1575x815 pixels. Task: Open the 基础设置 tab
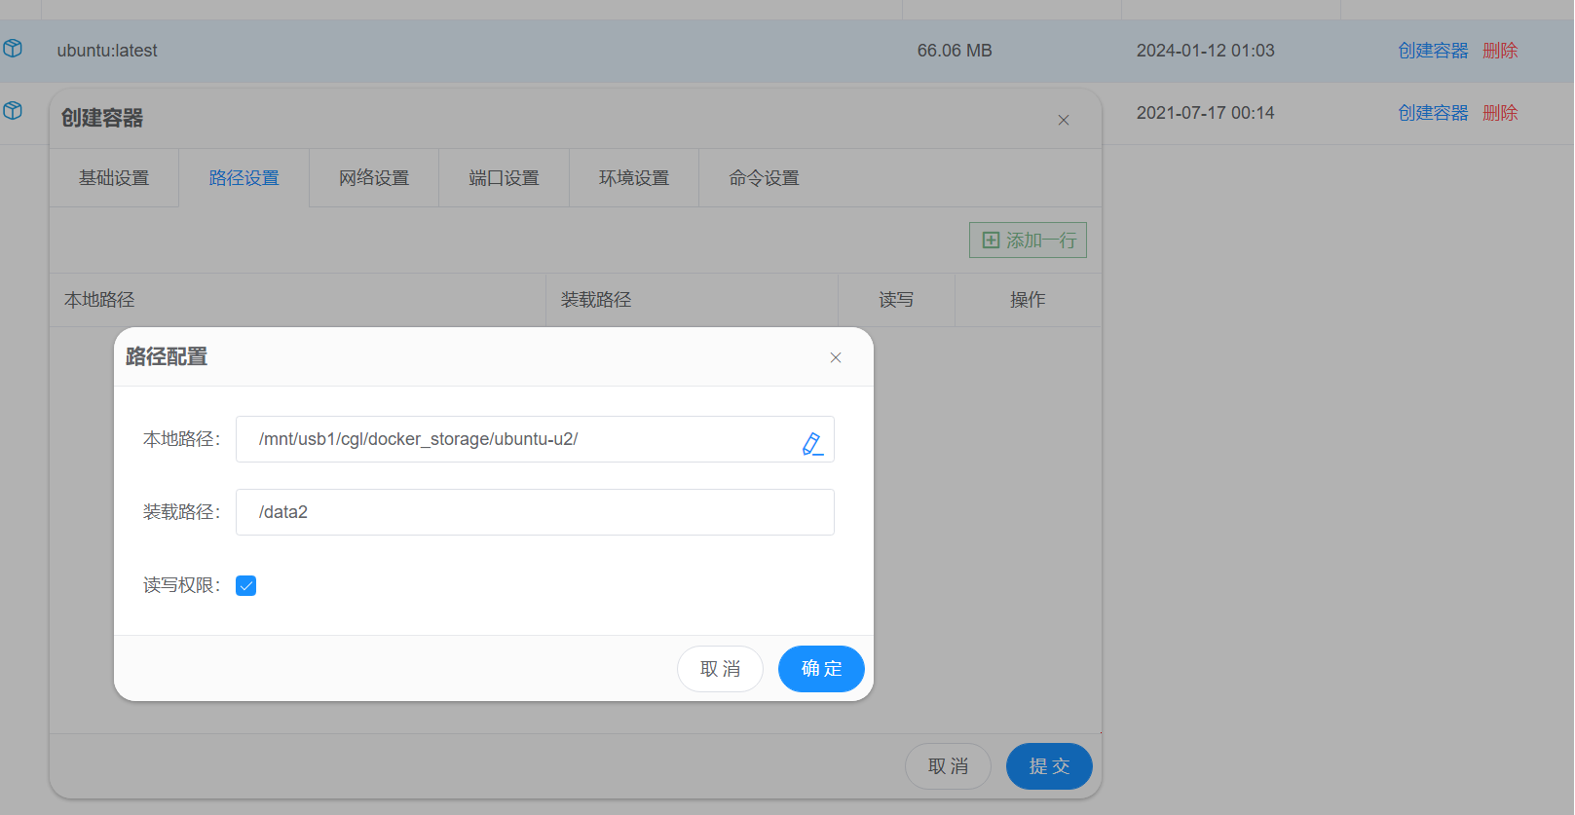pyautogui.click(x=114, y=178)
